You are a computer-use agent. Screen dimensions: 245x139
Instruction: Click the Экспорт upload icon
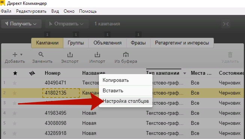tap(70, 55)
